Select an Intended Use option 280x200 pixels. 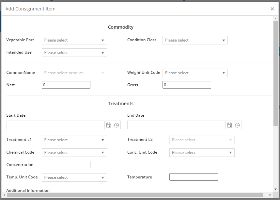pos(74,53)
